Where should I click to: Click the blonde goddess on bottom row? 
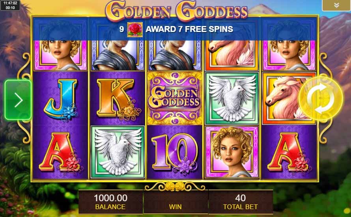point(232,152)
